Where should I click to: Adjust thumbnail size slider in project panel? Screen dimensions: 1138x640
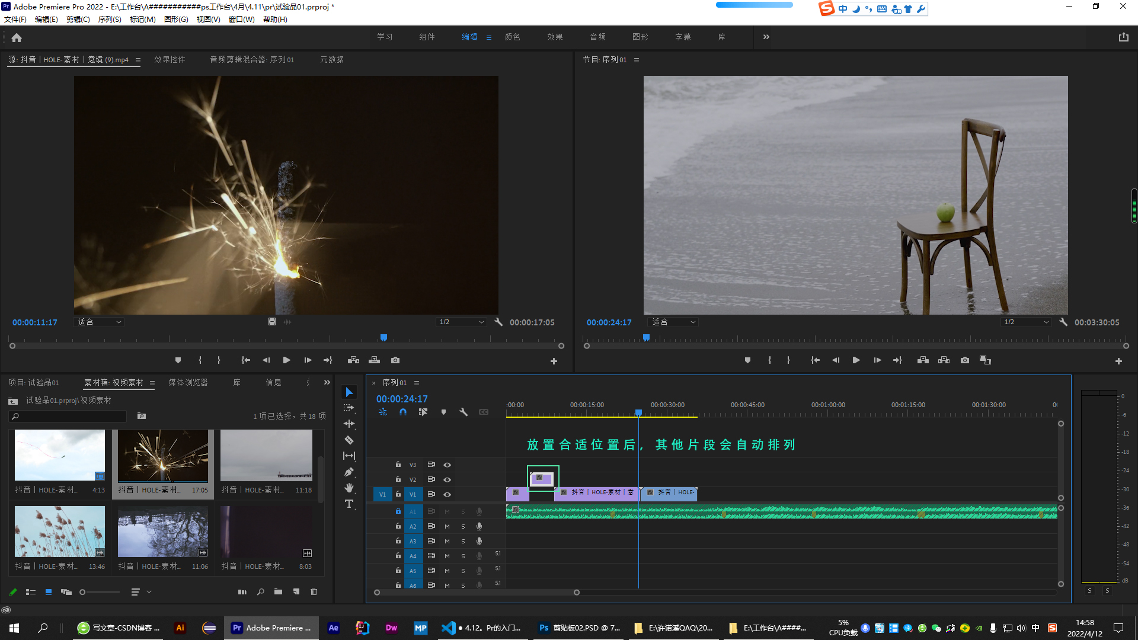point(82,591)
